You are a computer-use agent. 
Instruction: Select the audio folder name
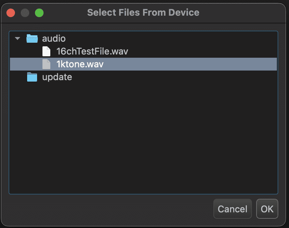[54, 38]
